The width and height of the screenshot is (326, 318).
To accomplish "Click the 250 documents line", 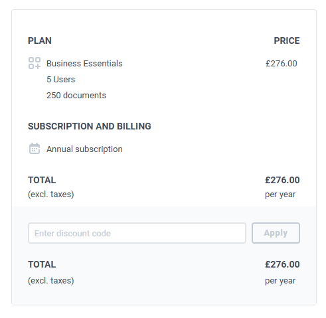I will [x=76, y=96].
